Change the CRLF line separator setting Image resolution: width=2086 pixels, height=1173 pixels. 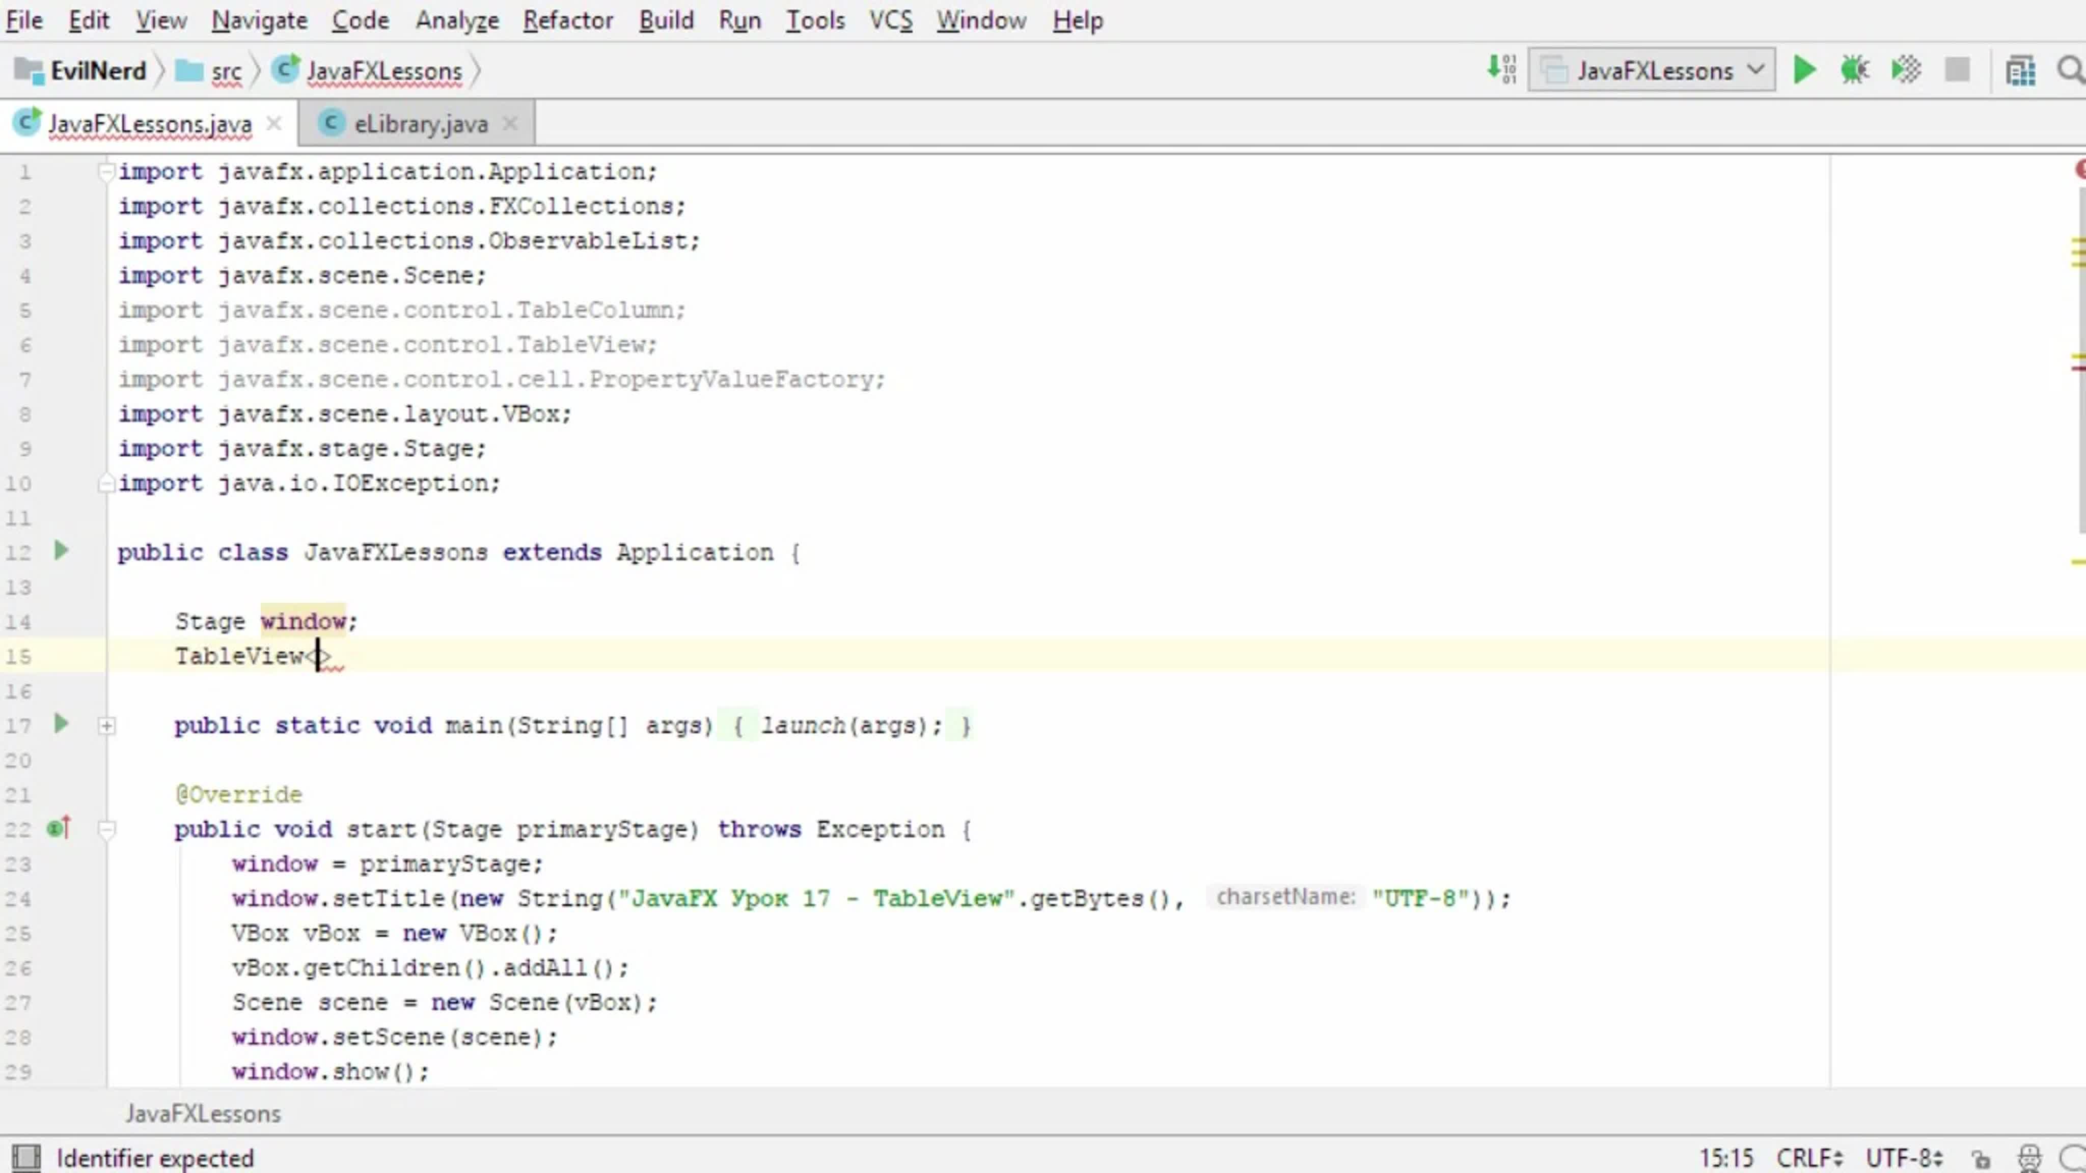1809,1158
